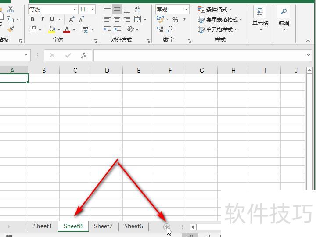316x237 pixels.
Task: Collapse the ribbon with up chevron
Action: pos(308,41)
